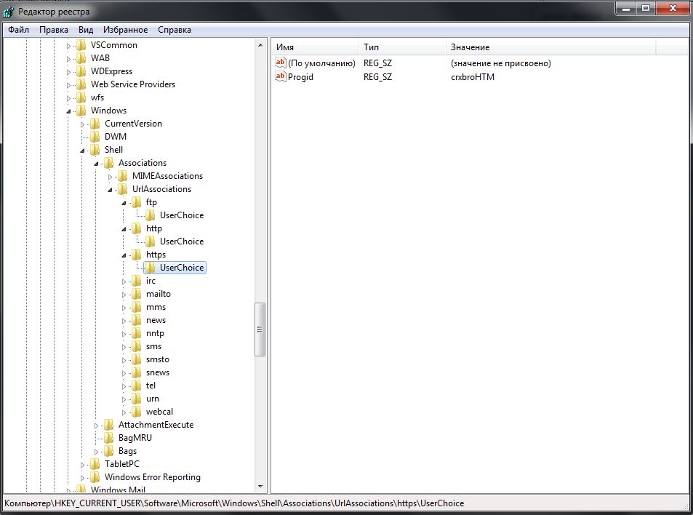693x515 pixels.
Task: Click the DWM folder icon
Action: 95,137
